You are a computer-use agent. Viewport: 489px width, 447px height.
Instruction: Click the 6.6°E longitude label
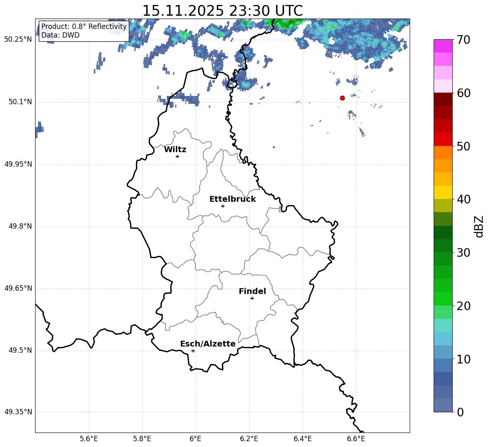[x=356, y=439]
